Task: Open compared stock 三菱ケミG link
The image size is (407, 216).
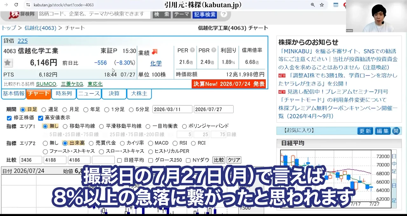Action: pyautogui.click(x=72, y=84)
